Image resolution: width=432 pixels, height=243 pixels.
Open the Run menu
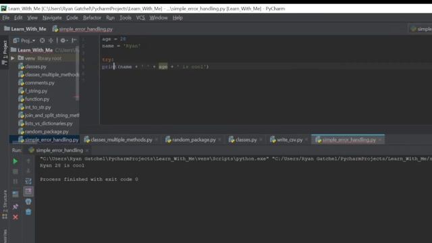click(110, 18)
